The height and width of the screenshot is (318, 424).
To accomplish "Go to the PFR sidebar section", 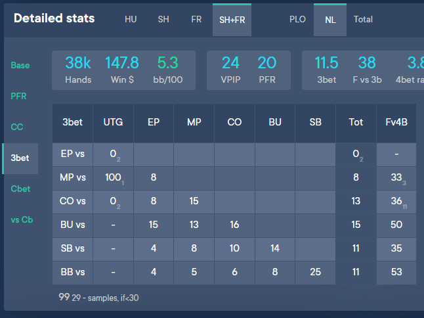I will point(18,96).
